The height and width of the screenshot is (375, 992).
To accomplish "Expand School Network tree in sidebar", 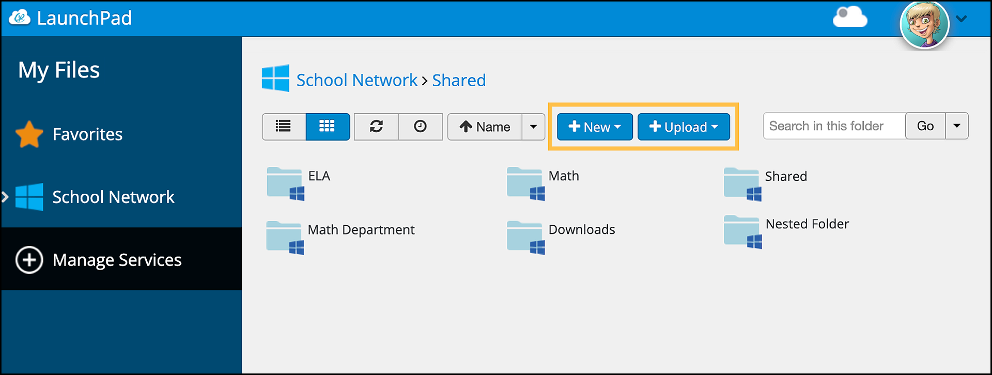I will pos(6,197).
